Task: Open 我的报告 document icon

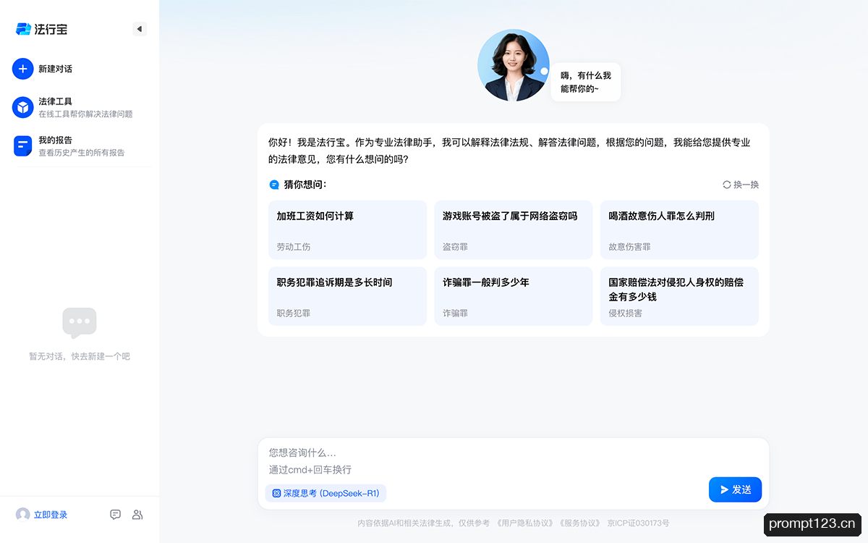Action: click(x=23, y=146)
